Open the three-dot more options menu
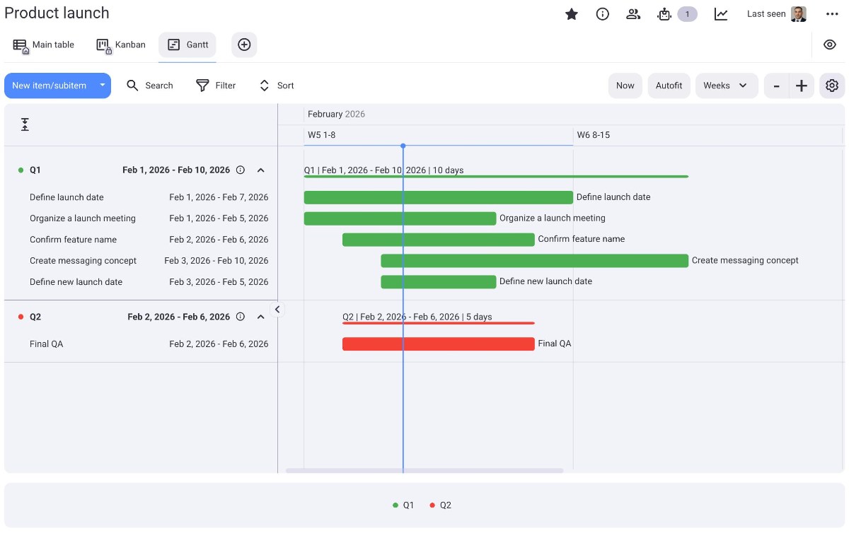The height and width of the screenshot is (533, 849). tap(832, 14)
